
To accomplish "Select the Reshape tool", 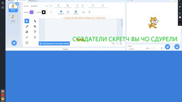I will pyautogui.click(x=35, y=21).
